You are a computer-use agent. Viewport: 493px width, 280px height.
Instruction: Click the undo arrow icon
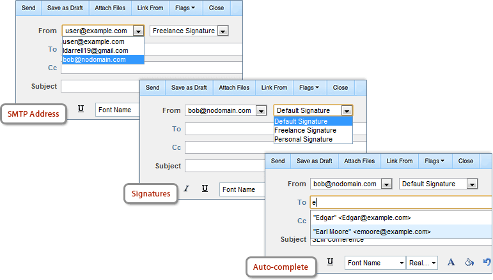487,262
